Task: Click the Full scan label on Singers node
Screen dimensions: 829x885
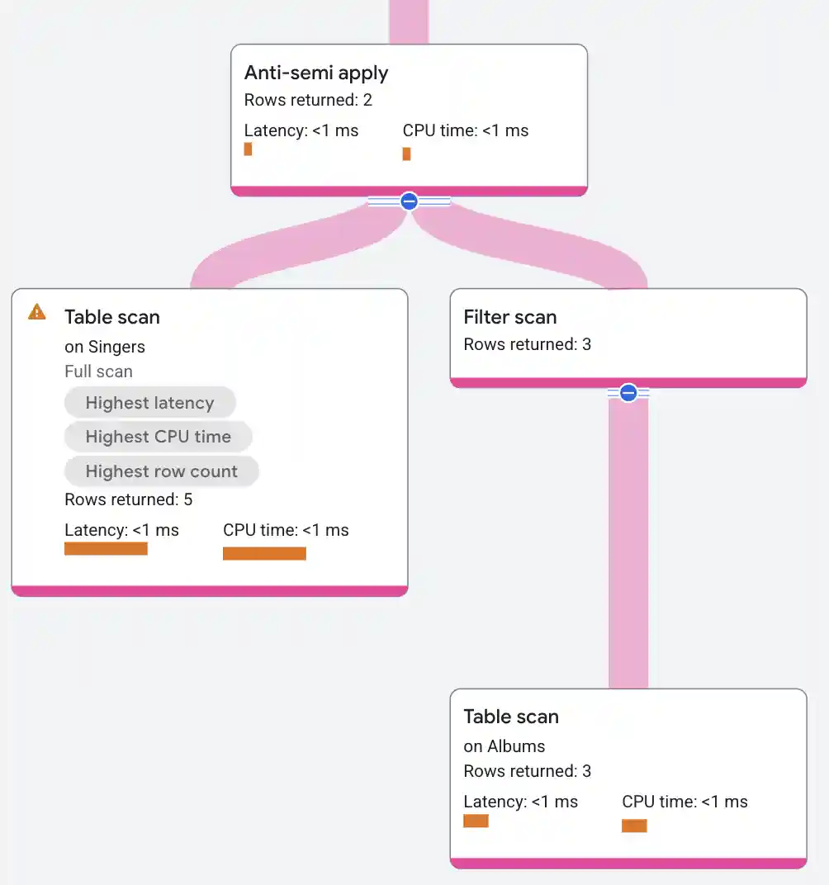Action: 98,372
